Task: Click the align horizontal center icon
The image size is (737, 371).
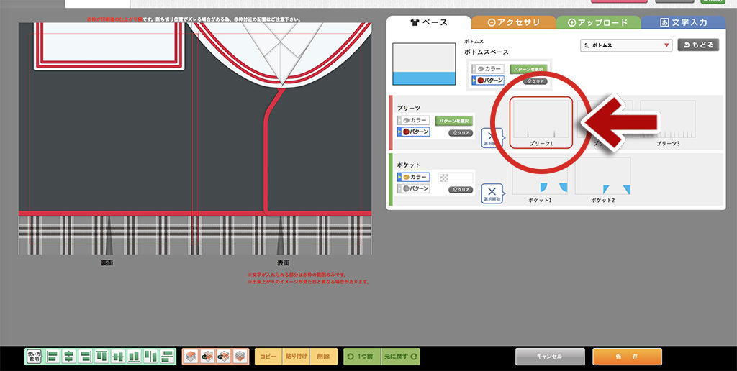Action: point(69,356)
